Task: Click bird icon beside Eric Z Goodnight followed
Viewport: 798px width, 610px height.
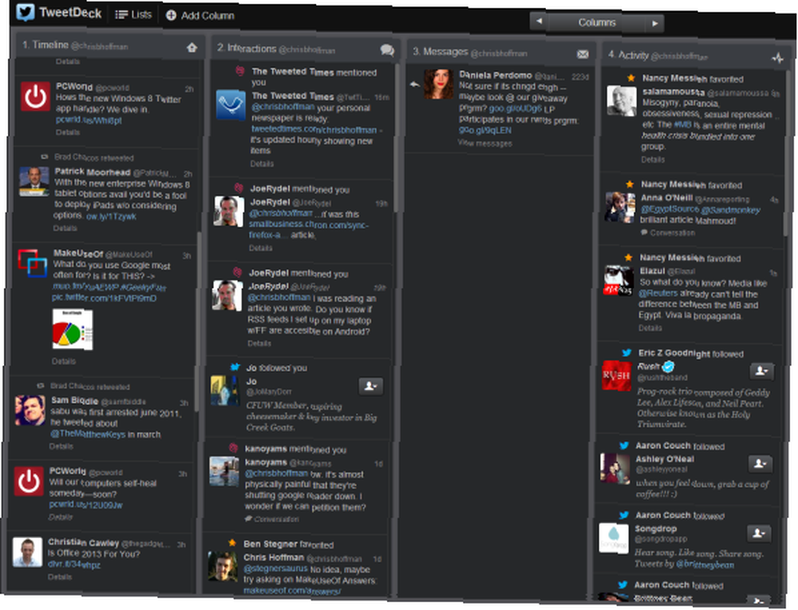Action: coord(627,352)
